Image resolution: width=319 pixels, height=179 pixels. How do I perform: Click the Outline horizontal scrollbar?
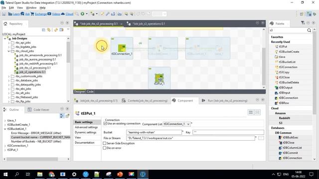32,159
